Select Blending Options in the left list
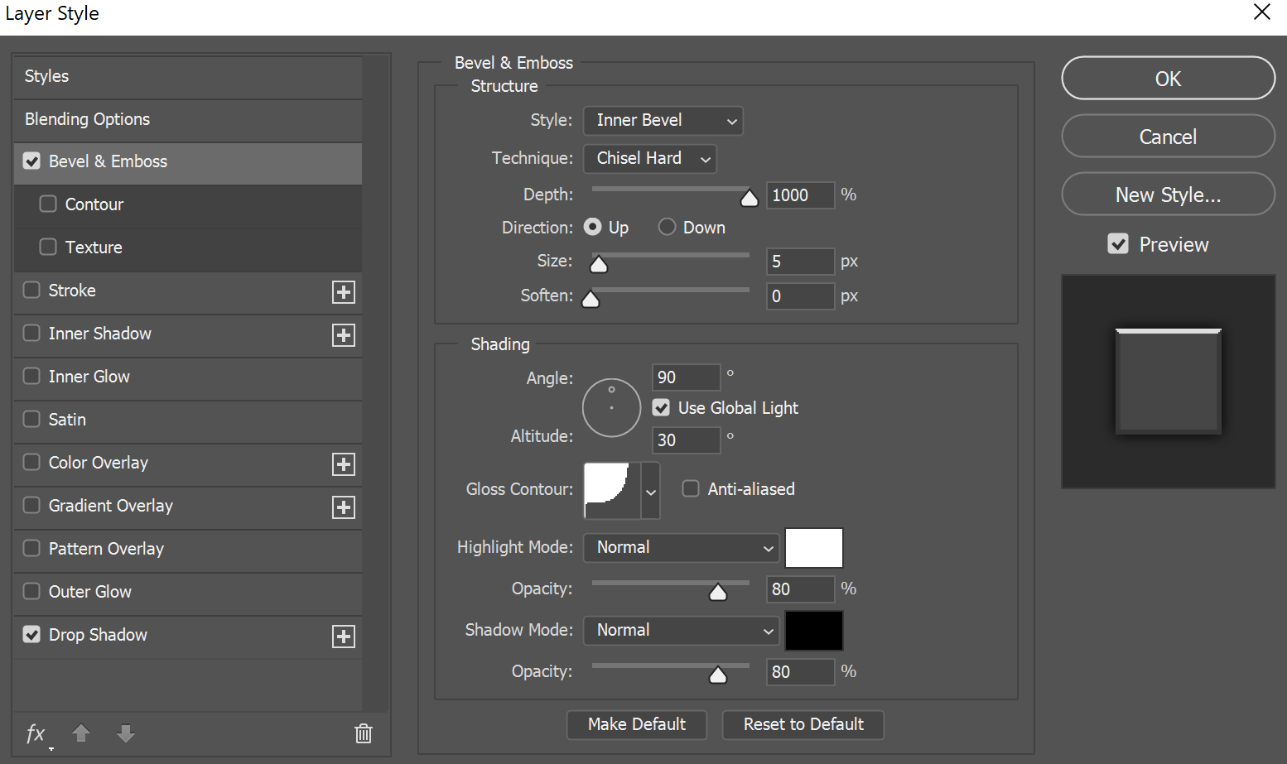 tap(88, 119)
